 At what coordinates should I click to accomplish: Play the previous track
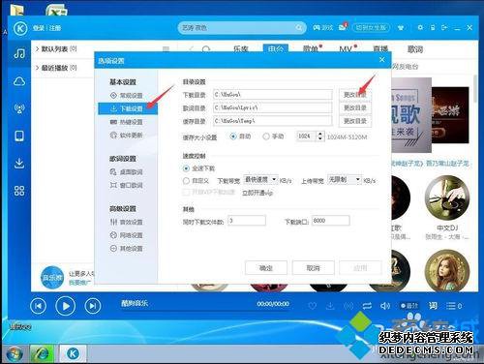[x=38, y=306]
